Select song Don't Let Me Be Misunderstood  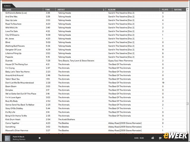coord(20,83)
